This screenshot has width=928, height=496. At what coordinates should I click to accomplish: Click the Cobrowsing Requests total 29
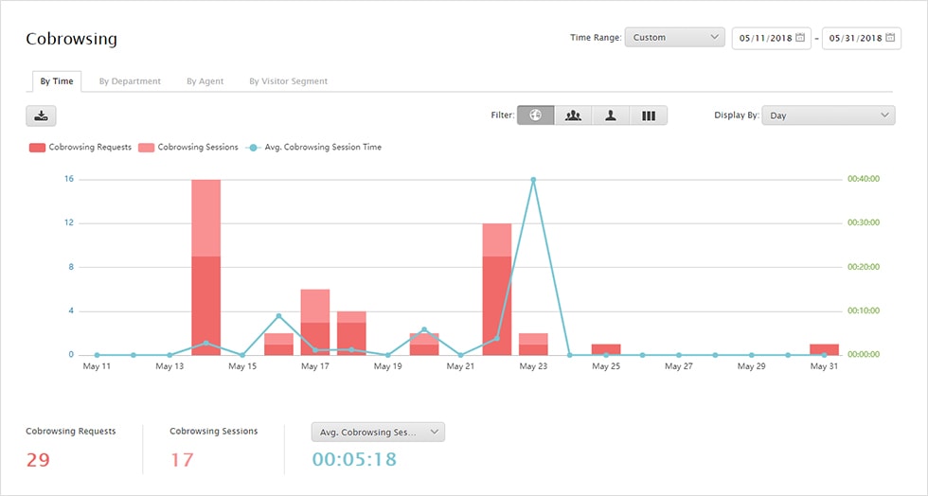coord(38,460)
